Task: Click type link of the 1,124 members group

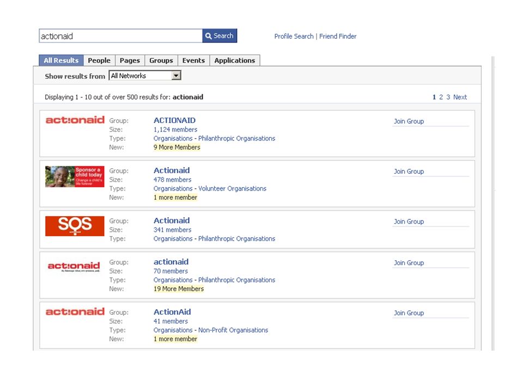Action: (x=214, y=138)
